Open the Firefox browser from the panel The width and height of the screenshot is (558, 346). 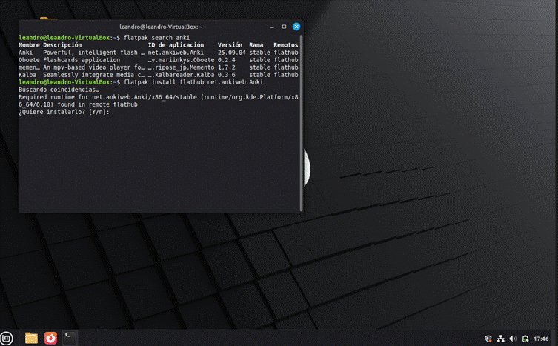point(50,338)
